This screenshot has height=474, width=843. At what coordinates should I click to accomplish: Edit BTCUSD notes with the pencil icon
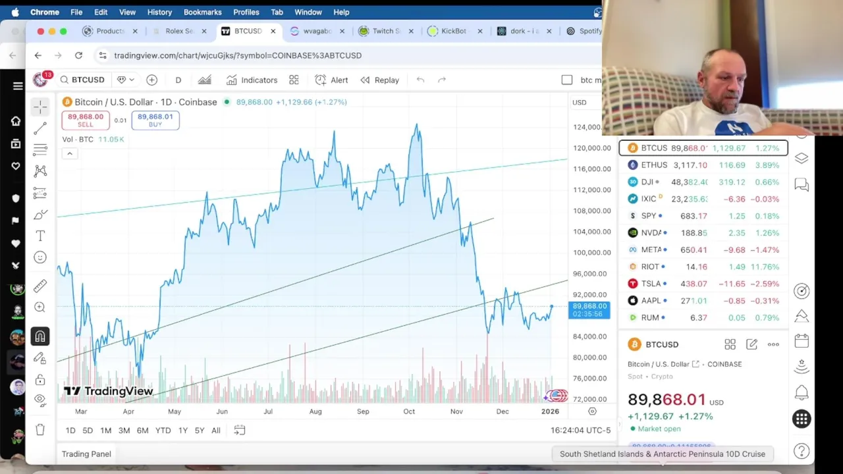[751, 344]
